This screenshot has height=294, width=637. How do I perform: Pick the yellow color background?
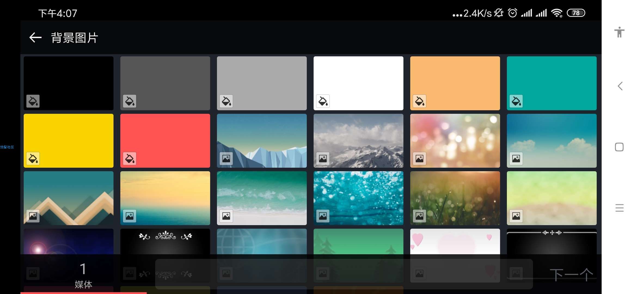coord(69,141)
